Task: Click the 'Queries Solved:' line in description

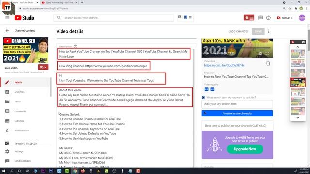Action: coord(69,114)
